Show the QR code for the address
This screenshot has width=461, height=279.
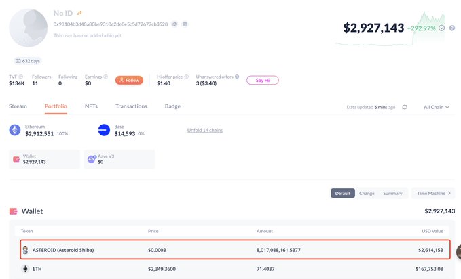click(x=185, y=24)
